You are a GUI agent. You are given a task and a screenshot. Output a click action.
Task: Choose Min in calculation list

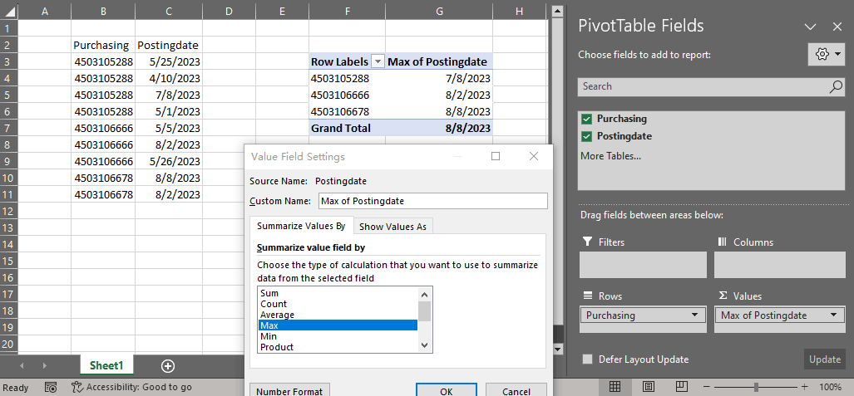(x=338, y=336)
